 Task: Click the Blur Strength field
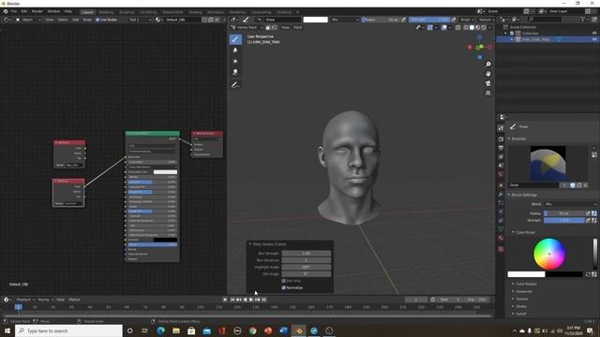coord(307,254)
